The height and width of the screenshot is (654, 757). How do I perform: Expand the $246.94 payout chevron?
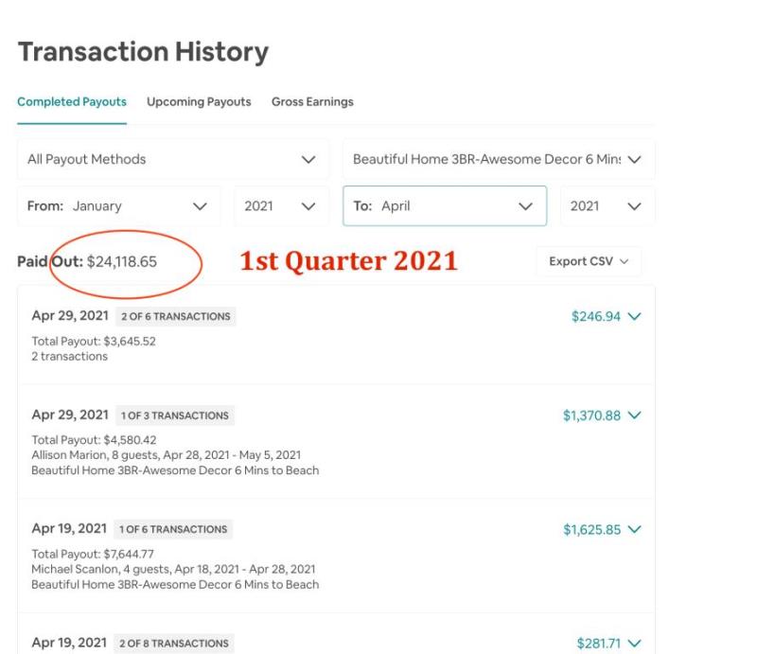[x=634, y=316]
